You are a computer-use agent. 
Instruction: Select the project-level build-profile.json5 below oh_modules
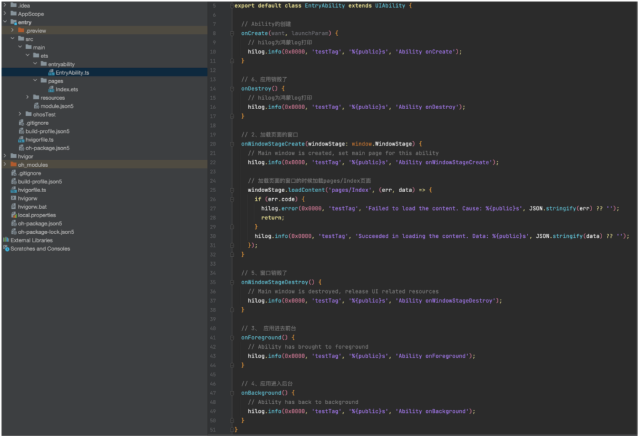click(x=40, y=182)
